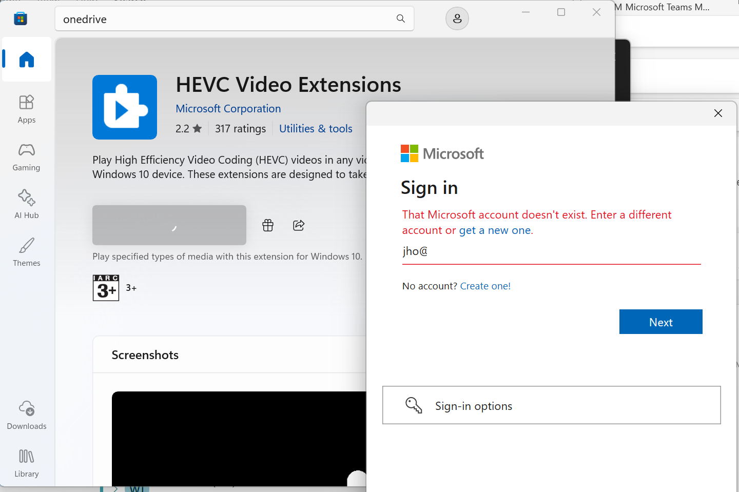
Task: Close the Microsoft Store window
Action: pos(596,12)
